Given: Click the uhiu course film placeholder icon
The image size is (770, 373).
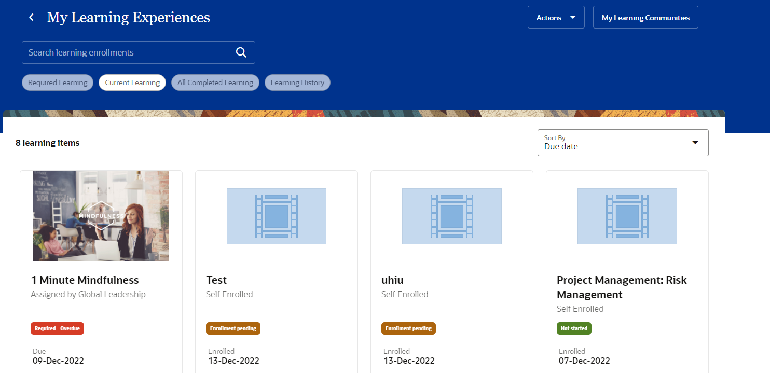Looking at the screenshot, I should coord(452,216).
